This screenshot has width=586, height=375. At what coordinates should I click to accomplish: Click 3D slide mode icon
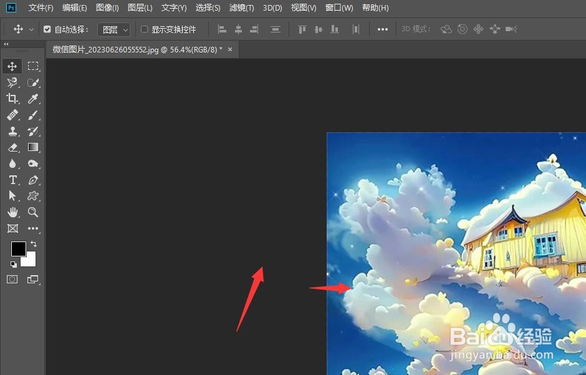[495, 29]
